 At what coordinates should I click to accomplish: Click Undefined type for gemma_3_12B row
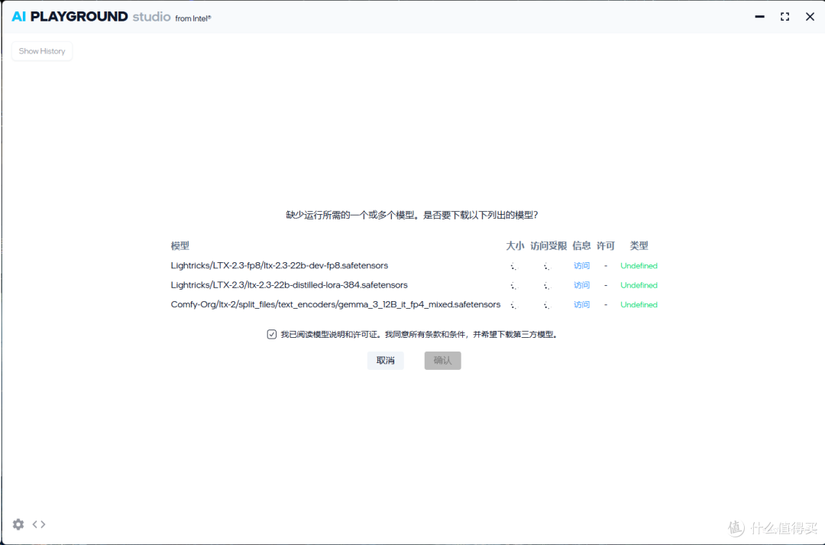(639, 305)
